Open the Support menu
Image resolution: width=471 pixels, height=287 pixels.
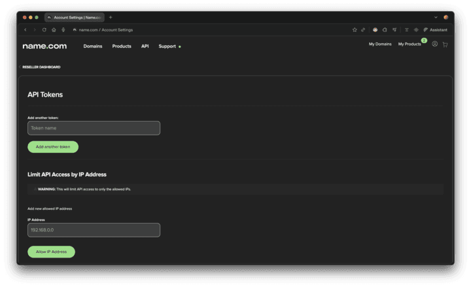coord(167,46)
